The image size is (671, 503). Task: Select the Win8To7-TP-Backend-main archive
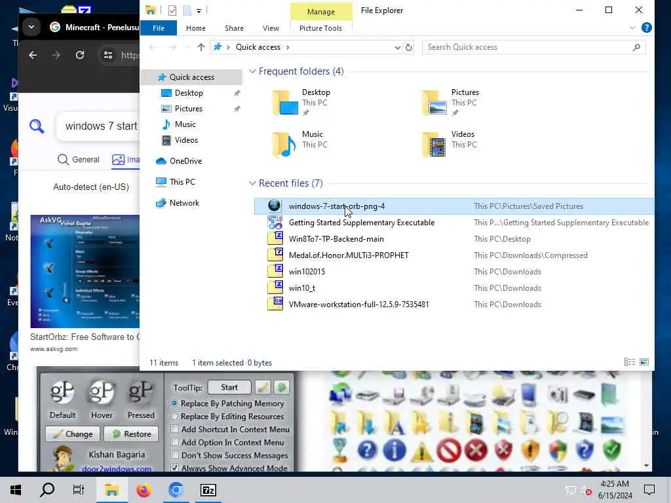click(x=453, y=238)
